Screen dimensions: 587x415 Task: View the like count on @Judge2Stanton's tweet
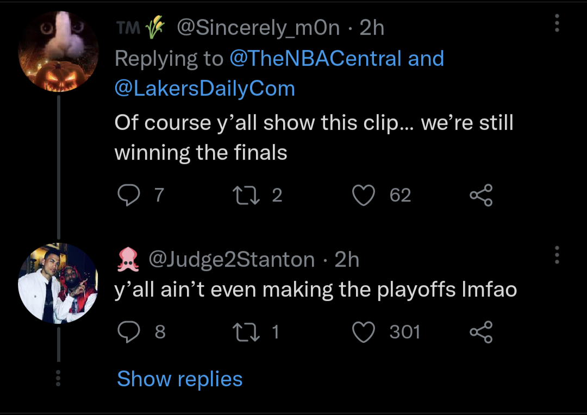pos(404,332)
